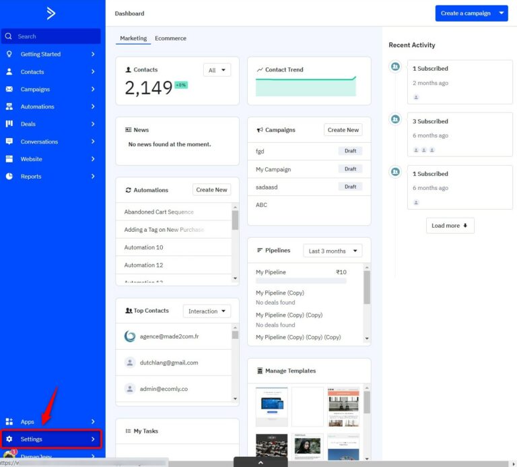This screenshot has width=517, height=467.
Task: Click the Manage Templates icon
Action: click(x=260, y=371)
